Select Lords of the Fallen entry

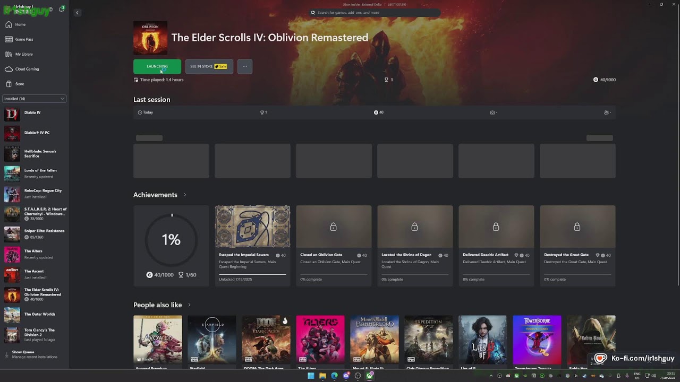pyautogui.click(x=35, y=173)
